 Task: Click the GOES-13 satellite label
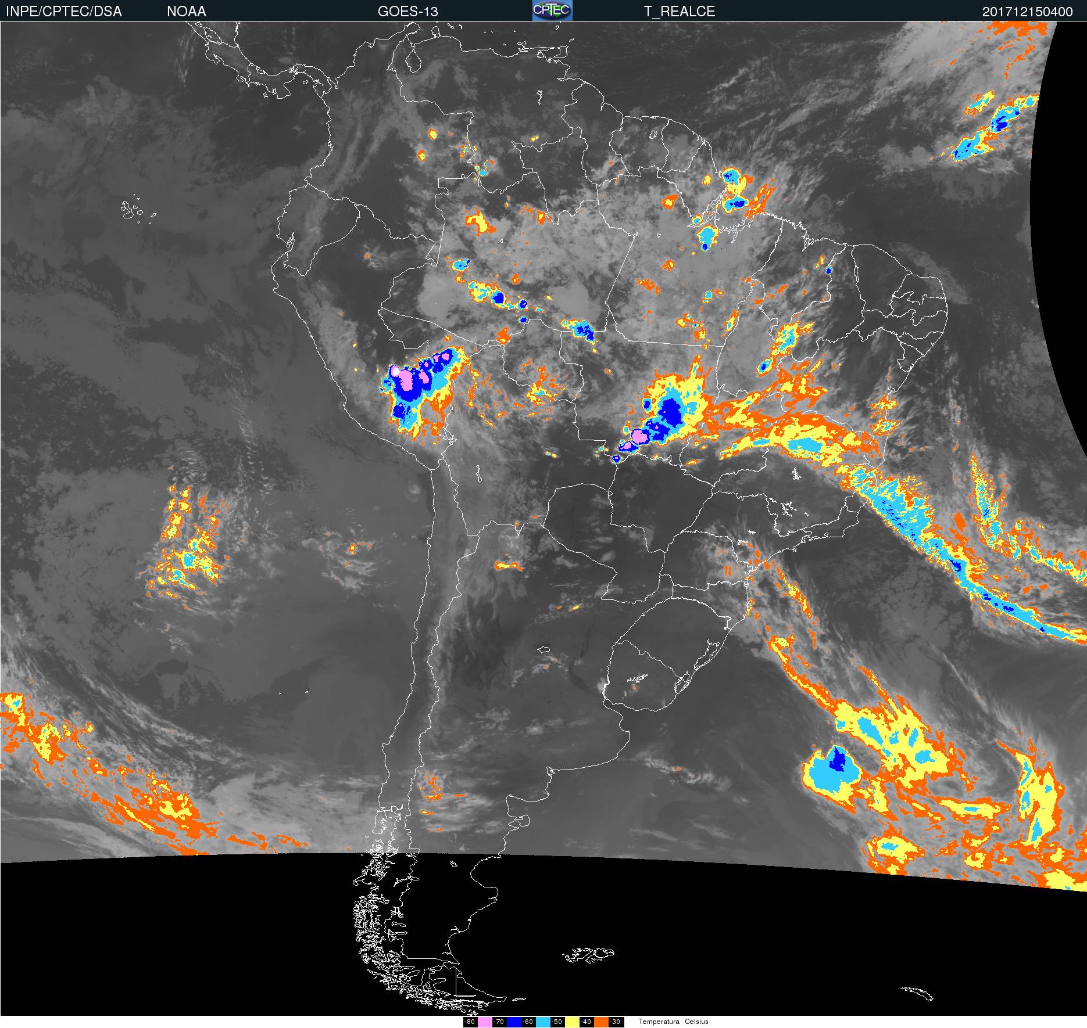point(407,12)
